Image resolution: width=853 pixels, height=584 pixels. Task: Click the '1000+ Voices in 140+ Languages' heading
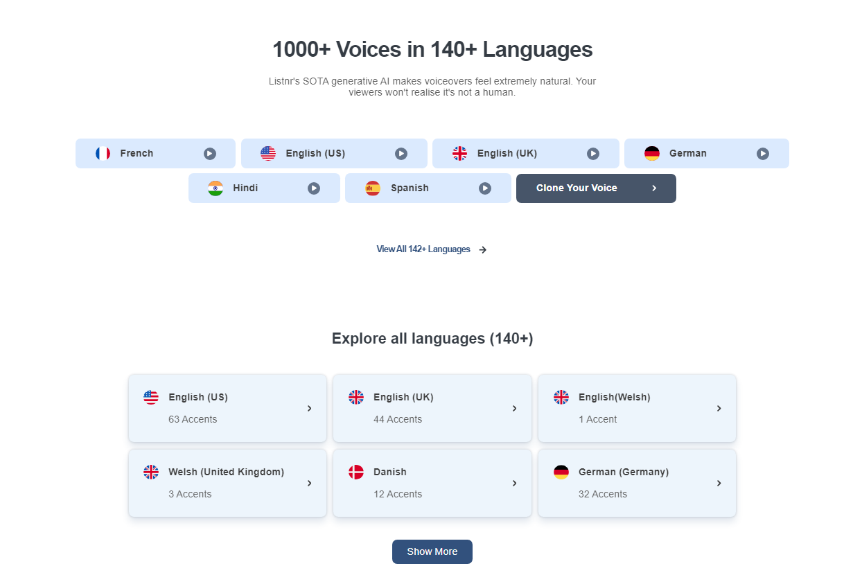click(432, 49)
